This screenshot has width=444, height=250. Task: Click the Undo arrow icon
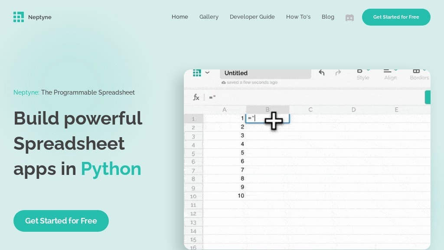point(321,73)
